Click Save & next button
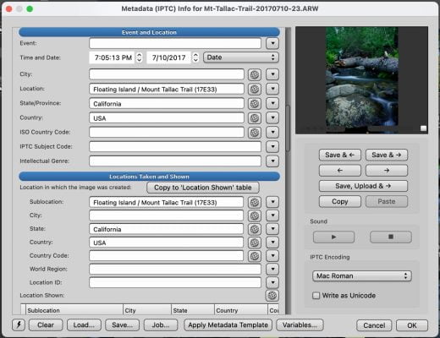440x338 pixels. tap(387, 155)
